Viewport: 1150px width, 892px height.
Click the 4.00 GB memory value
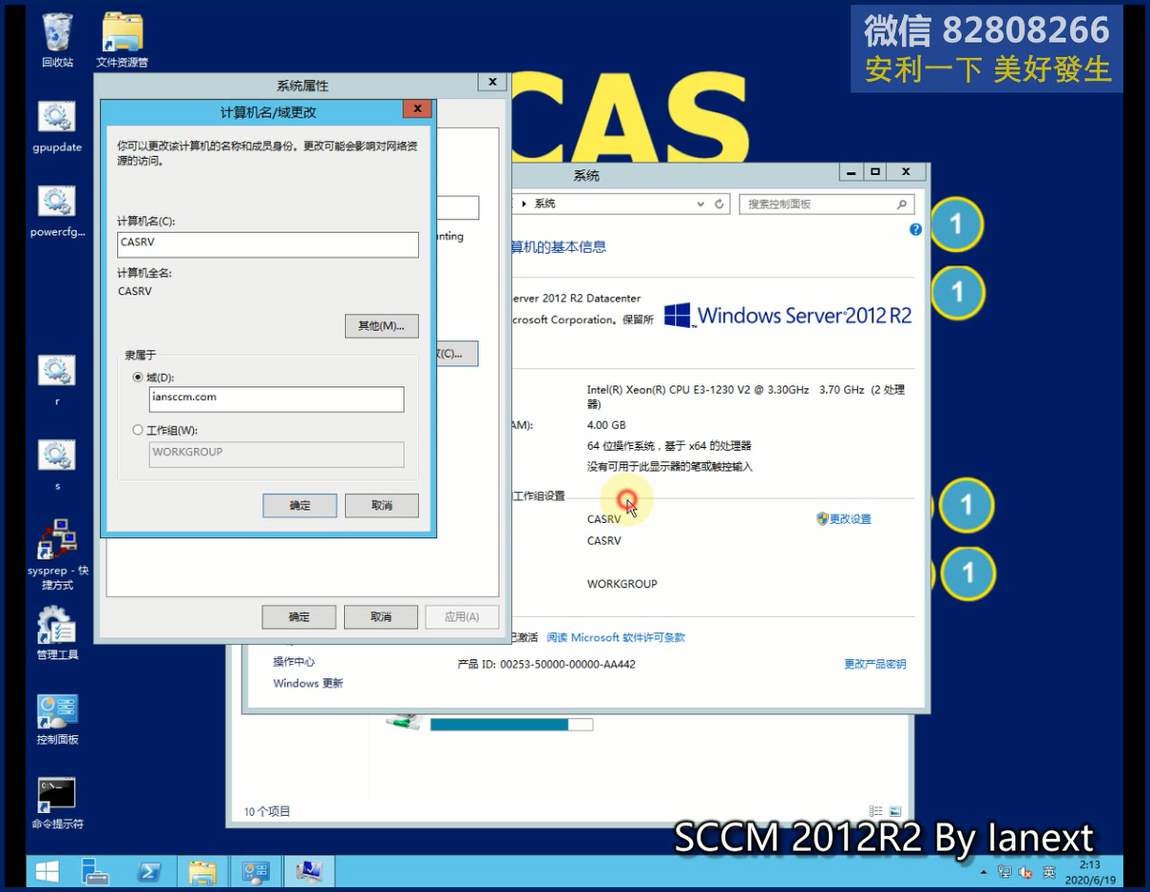[606, 425]
